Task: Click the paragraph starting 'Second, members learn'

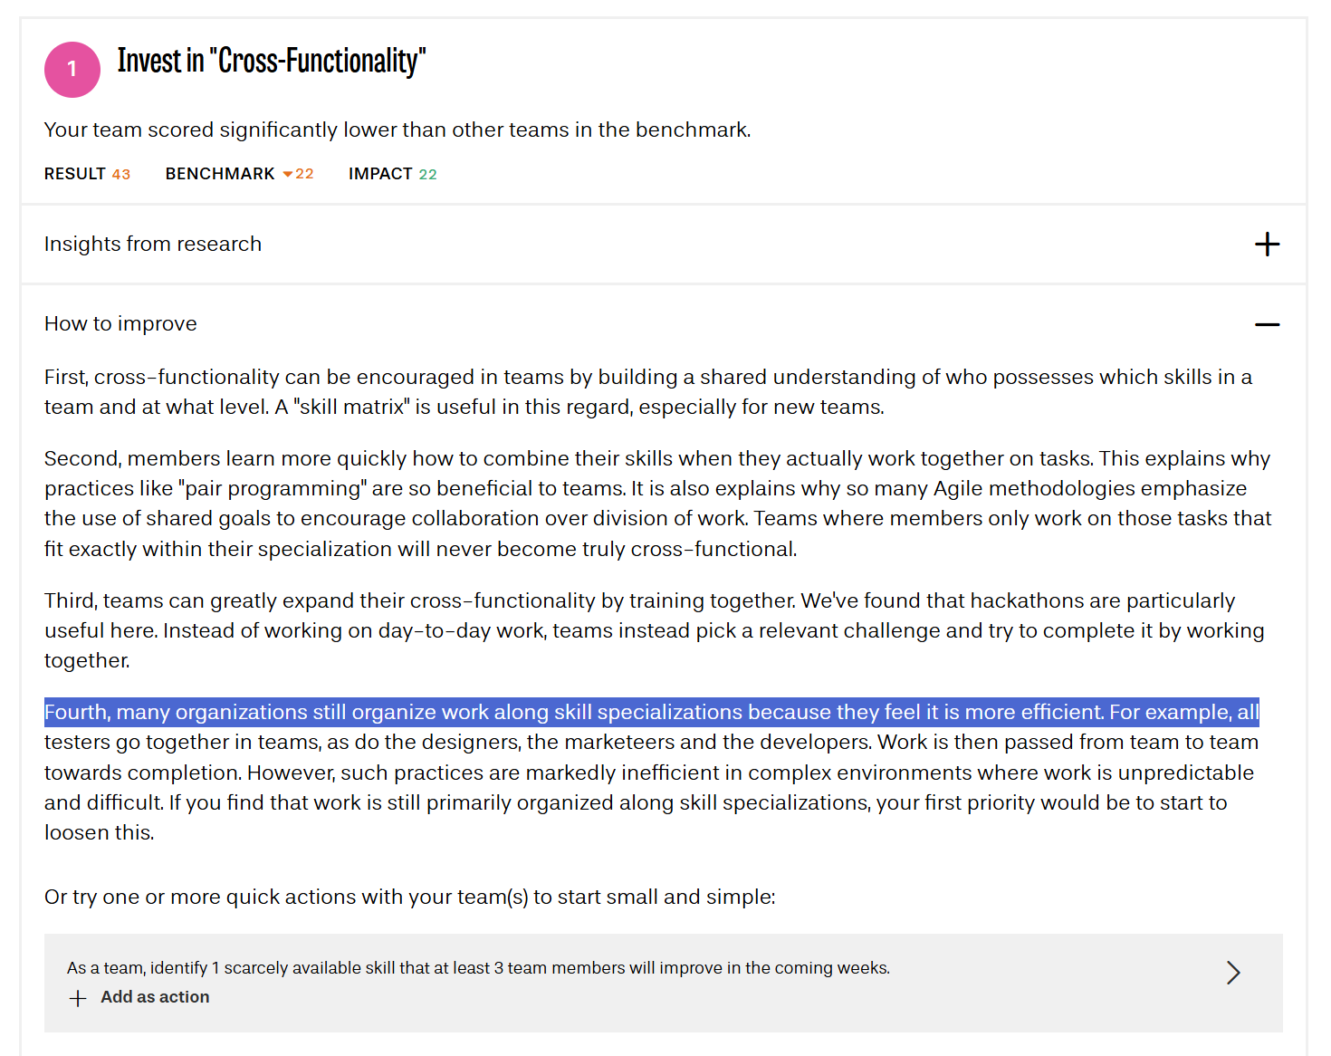Action: click(657, 504)
